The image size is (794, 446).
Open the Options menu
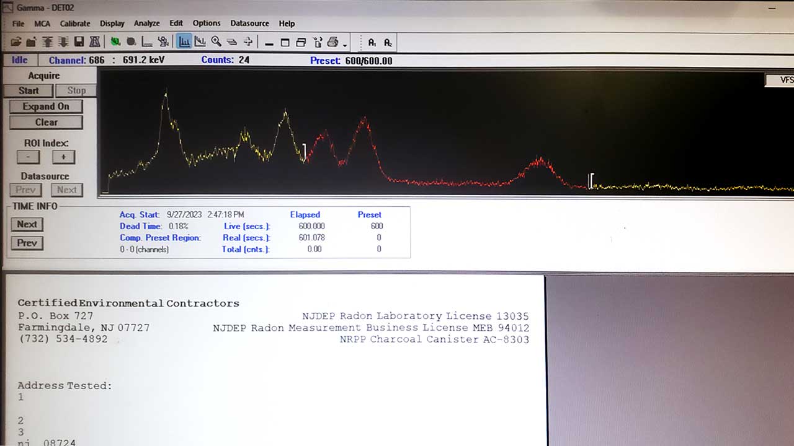[x=207, y=23]
